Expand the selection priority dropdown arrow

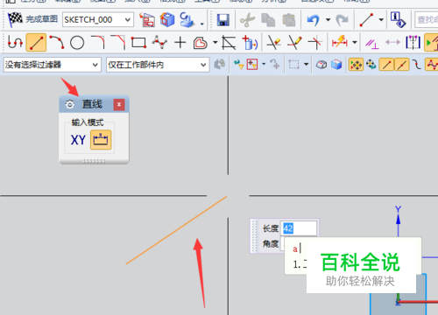pyautogui.click(x=264, y=64)
